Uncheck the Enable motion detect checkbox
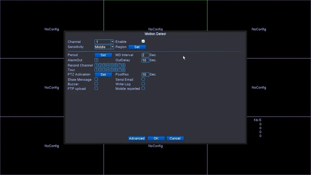Viewport: 311px width, 175px height. tap(143, 41)
